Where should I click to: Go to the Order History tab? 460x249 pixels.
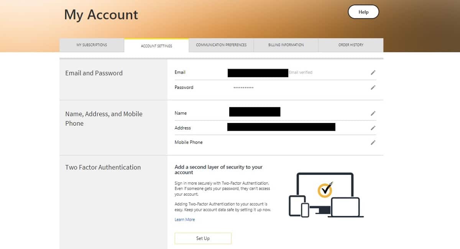[351, 45]
